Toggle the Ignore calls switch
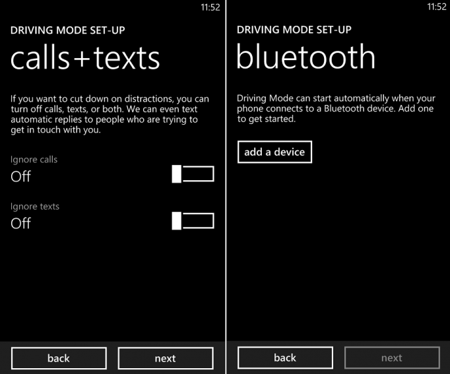 pyautogui.click(x=193, y=173)
